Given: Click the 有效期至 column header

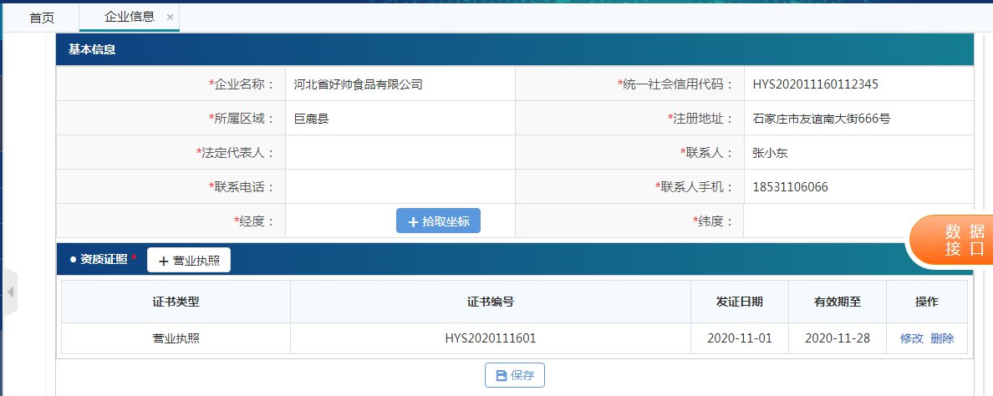Looking at the screenshot, I should [x=838, y=302].
